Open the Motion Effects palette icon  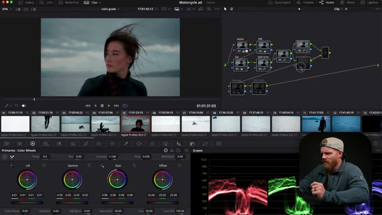pyautogui.click(x=73, y=144)
